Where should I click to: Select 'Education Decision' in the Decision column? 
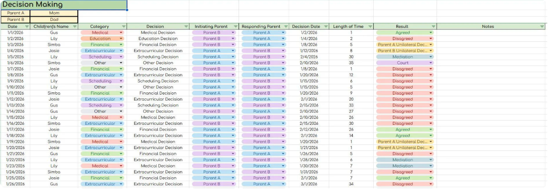[158, 39]
